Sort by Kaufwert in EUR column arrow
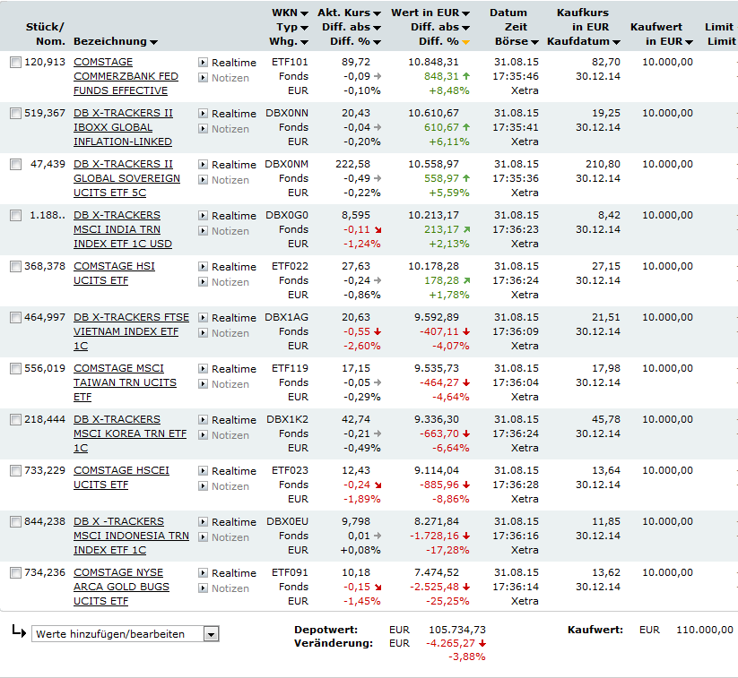The image size is (738, 678). 689,42
